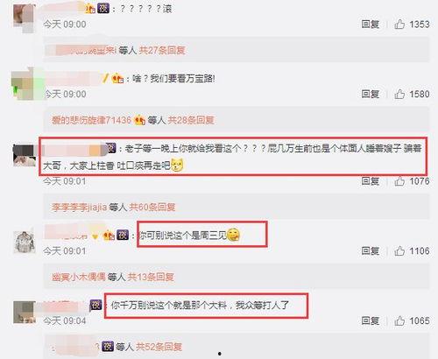Image resolution: width=438 pixels, height=359 pixels.
Task: Click the cat emoji in the highlighted comment
Action: (x=177, y=165)
